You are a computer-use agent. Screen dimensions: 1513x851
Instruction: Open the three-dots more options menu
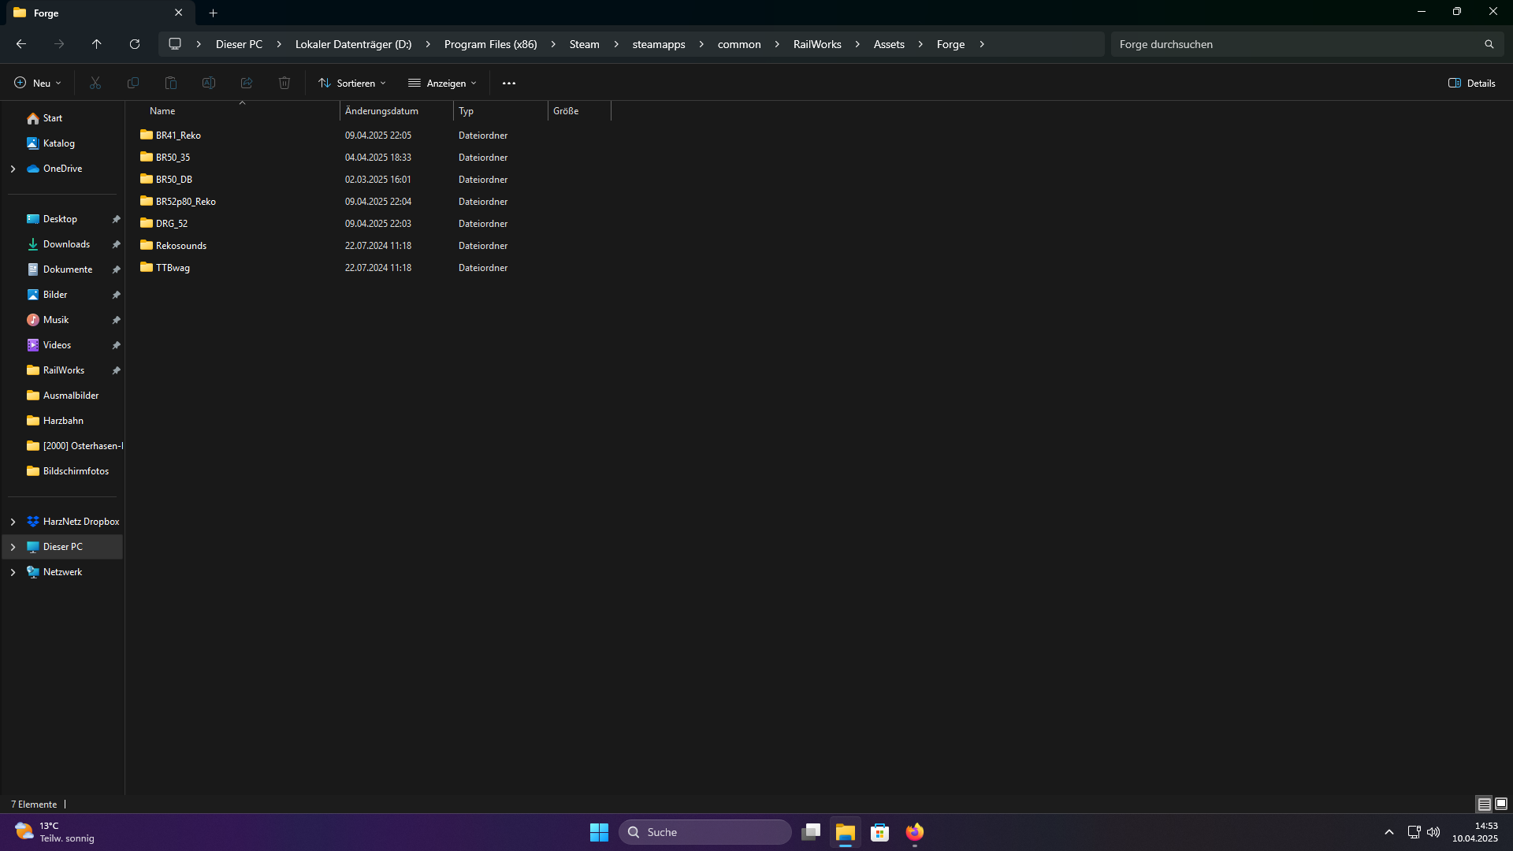tap(508, 83)
